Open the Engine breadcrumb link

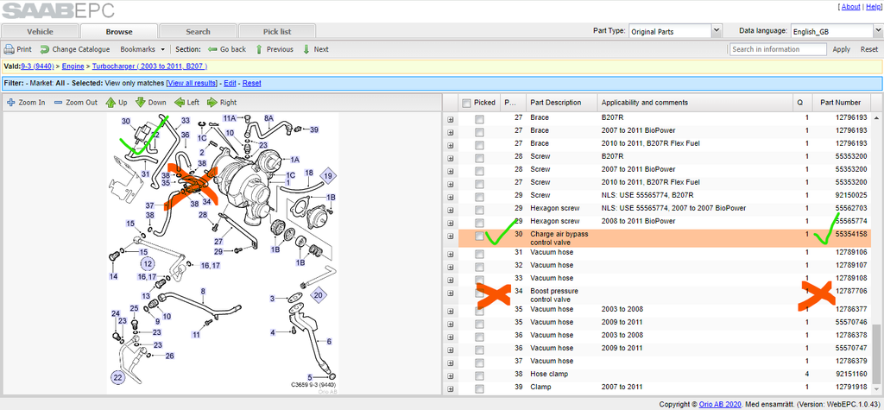[x=73, y=66]
